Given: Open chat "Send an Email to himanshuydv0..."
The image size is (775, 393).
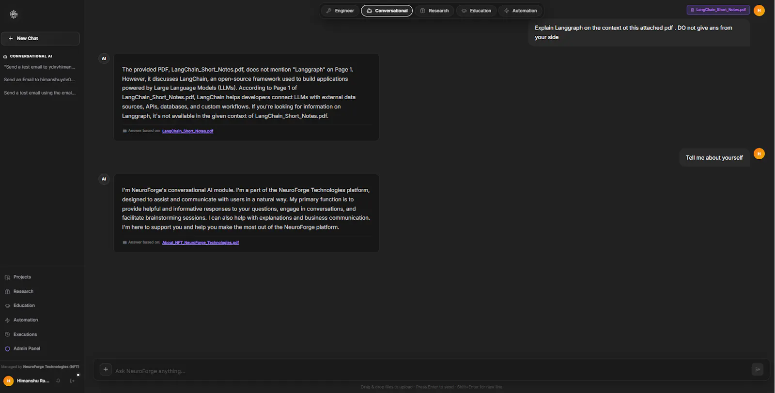Looking at the screenshot, I should 40,79.
